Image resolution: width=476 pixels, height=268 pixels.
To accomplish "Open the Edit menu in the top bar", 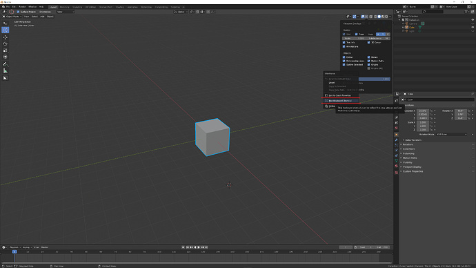I will (x=14, y=7).
